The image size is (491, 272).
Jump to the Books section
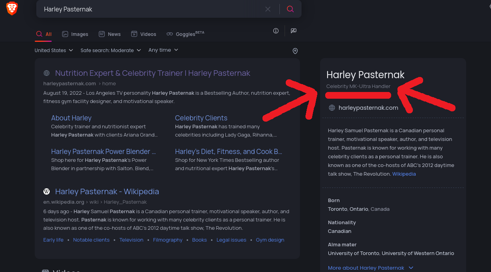199,240
